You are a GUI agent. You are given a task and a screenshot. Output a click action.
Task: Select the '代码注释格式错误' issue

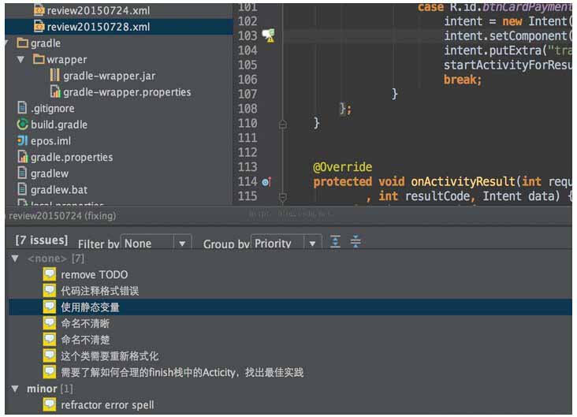[99, 291]
